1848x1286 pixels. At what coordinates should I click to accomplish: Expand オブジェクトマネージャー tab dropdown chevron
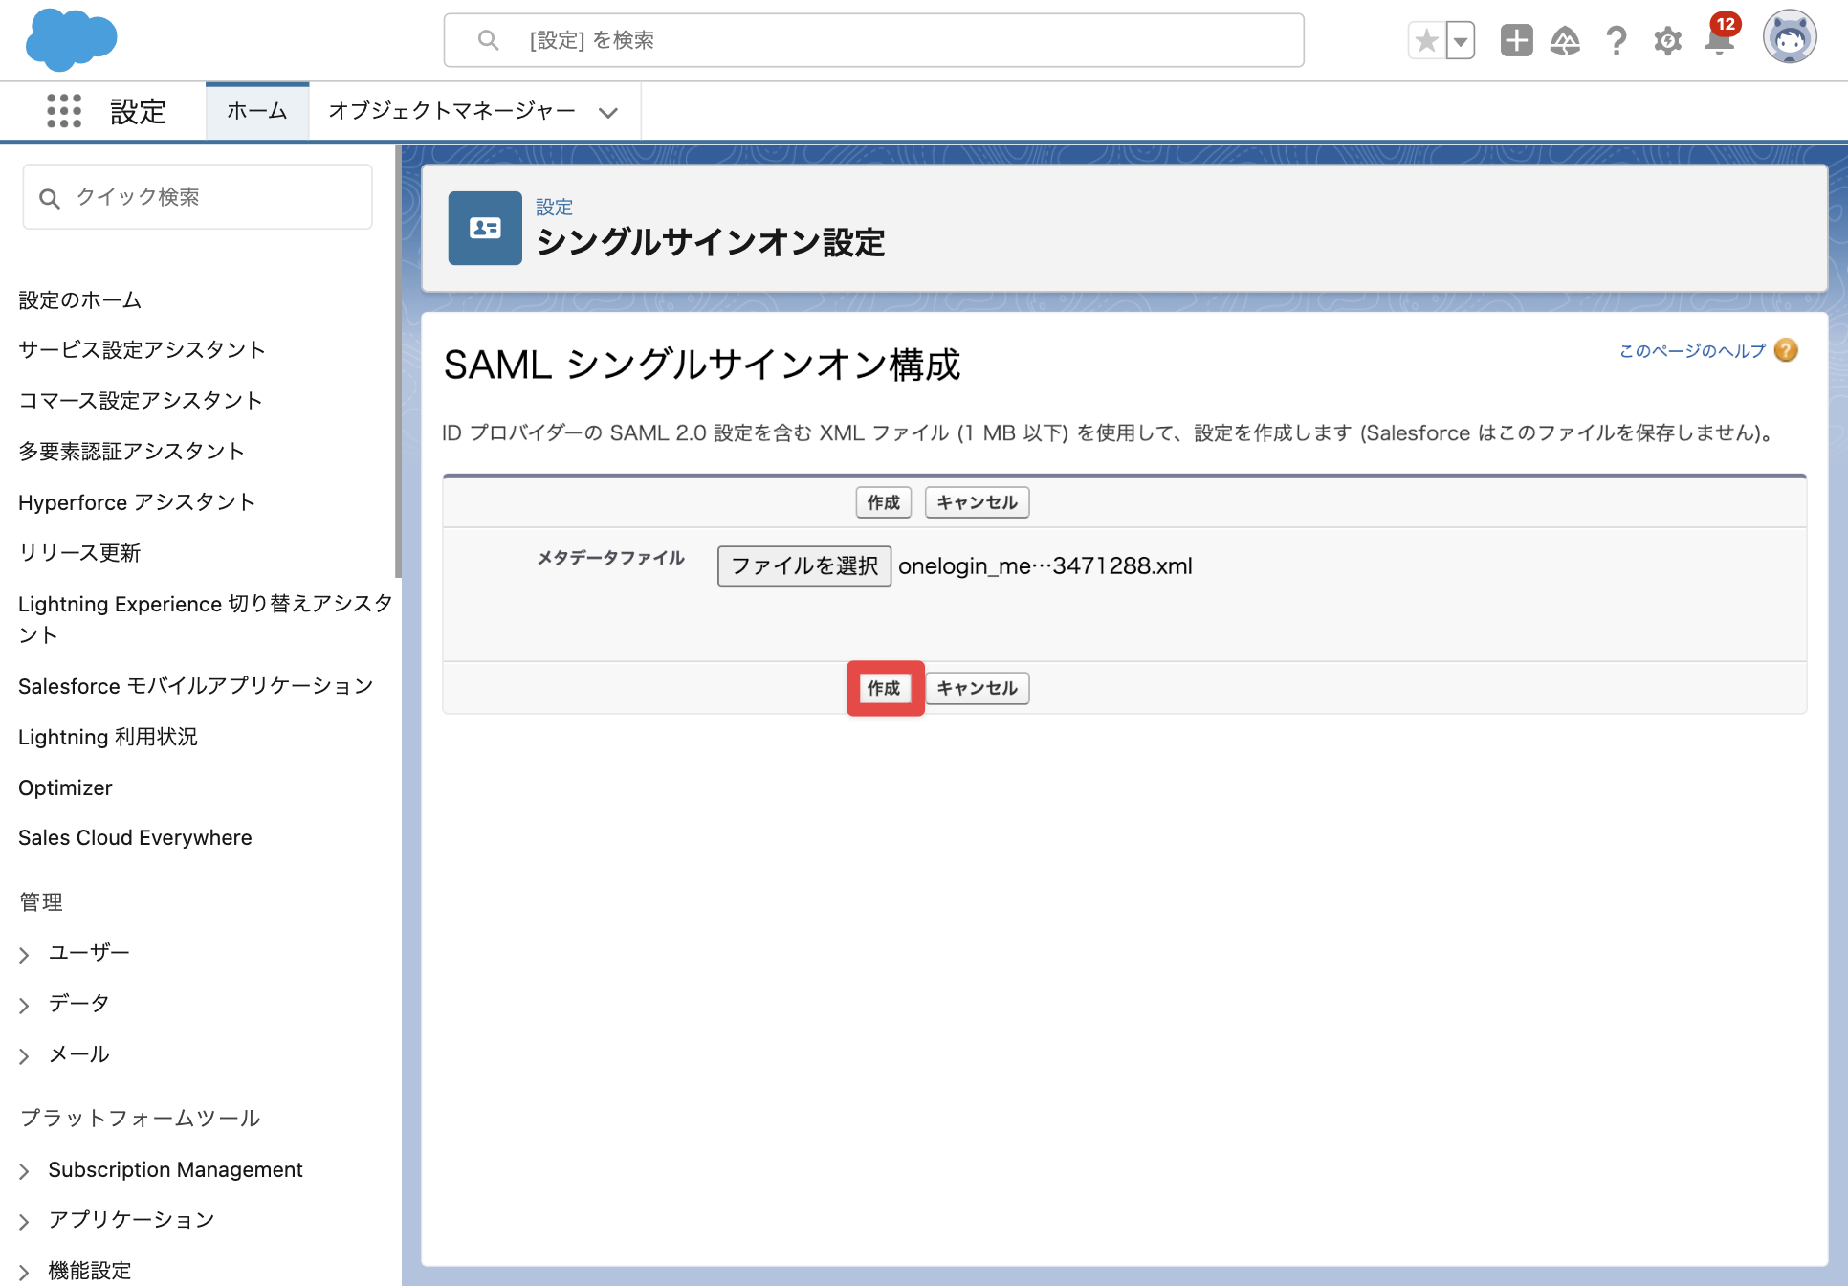point(608,112)
